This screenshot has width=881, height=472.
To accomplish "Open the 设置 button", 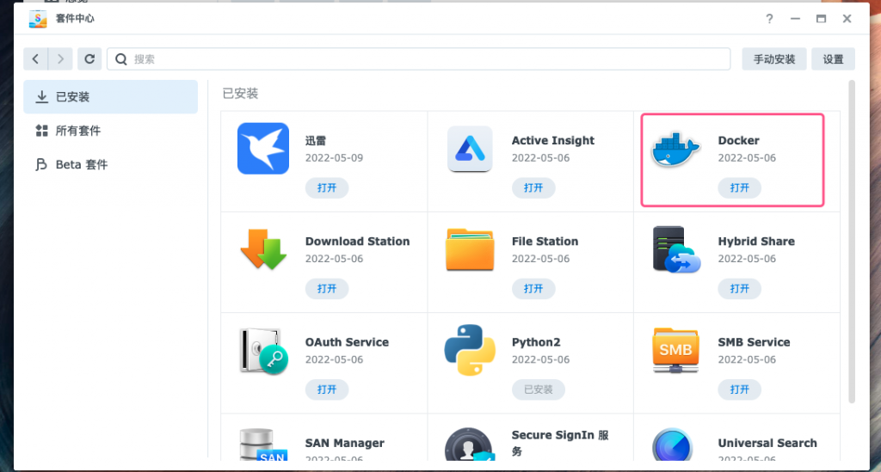I will (x=833, y=59).
